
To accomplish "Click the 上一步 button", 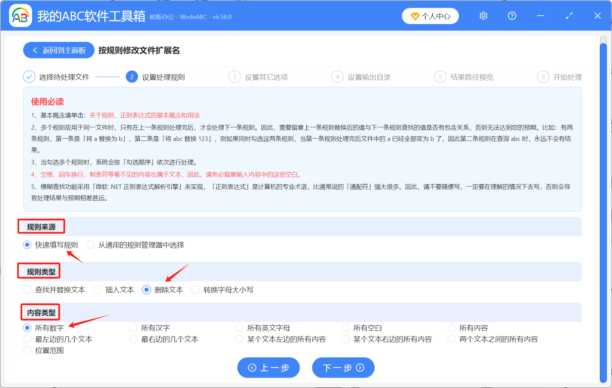I will [268, 368].
